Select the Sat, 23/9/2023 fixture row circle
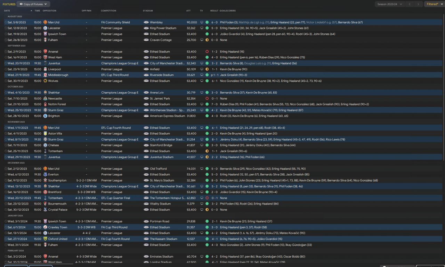445x267 pixels. [6, 69]
